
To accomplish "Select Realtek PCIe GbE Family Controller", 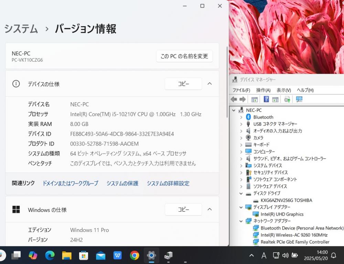I will [295, 242].
